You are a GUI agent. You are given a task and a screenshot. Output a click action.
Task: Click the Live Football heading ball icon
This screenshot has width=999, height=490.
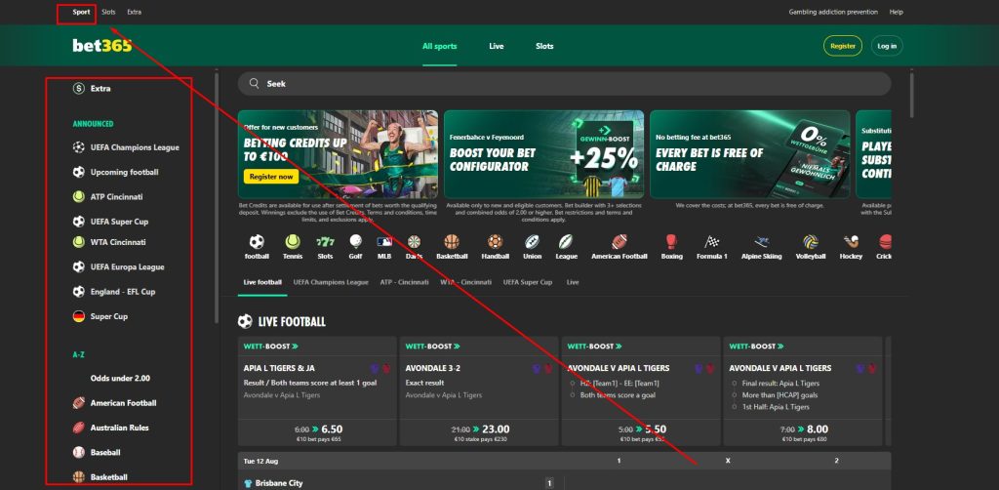click(x=245, y=321)
